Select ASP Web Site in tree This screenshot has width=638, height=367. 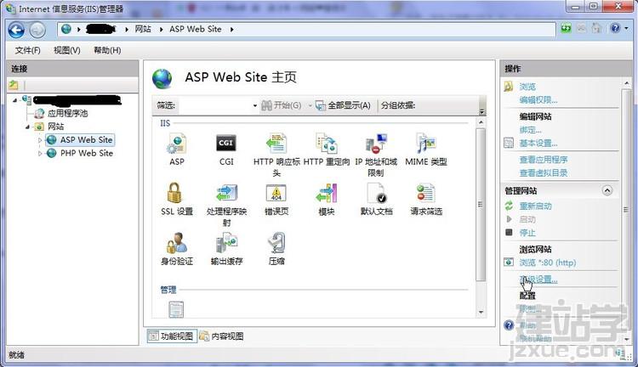point(86,140)
